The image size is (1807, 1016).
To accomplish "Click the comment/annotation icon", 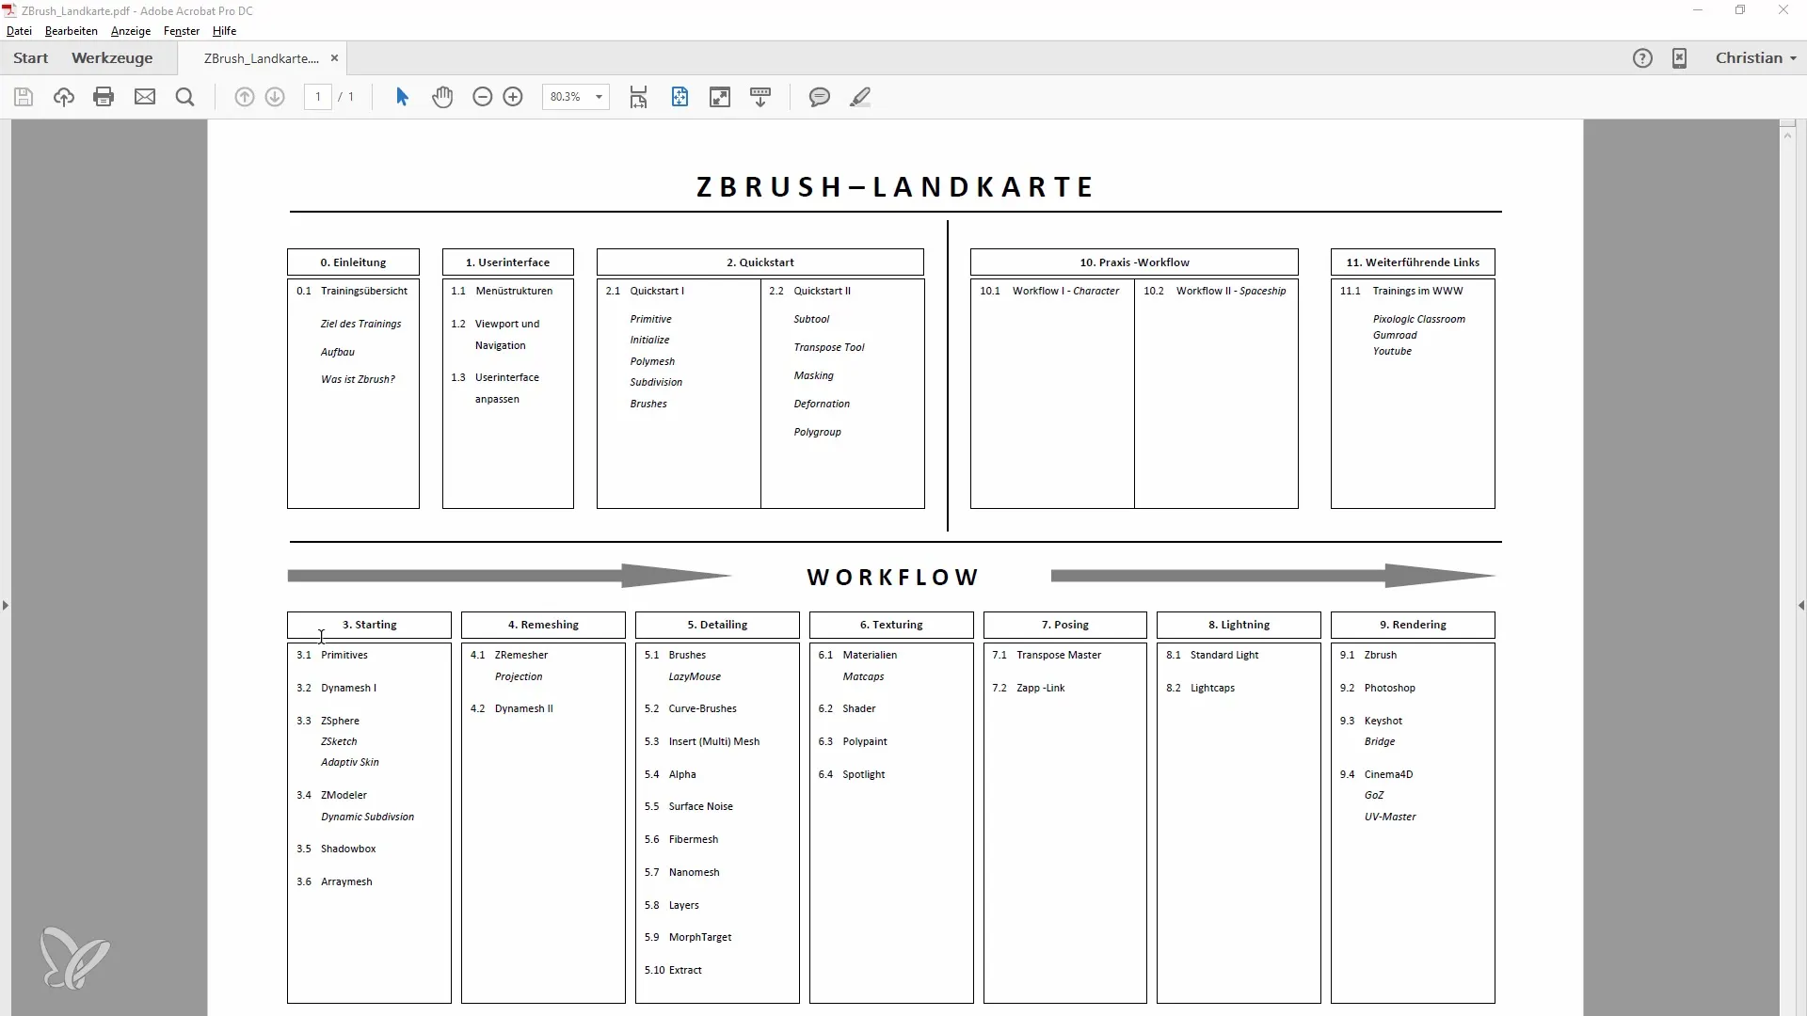I will coord(818,97).
